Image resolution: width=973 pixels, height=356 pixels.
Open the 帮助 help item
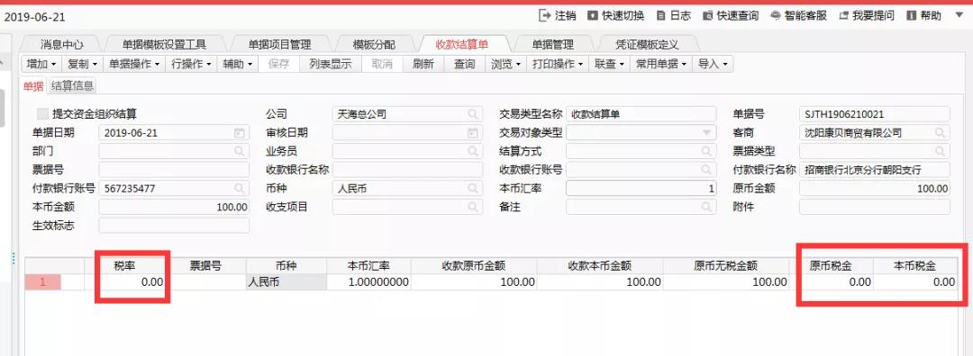(x=923, y=15)
